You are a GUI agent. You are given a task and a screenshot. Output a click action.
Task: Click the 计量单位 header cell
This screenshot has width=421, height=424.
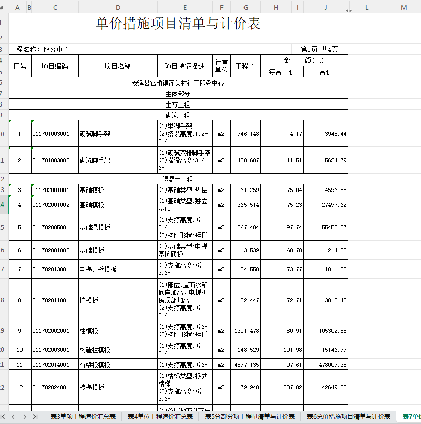[x=221, y=66]
